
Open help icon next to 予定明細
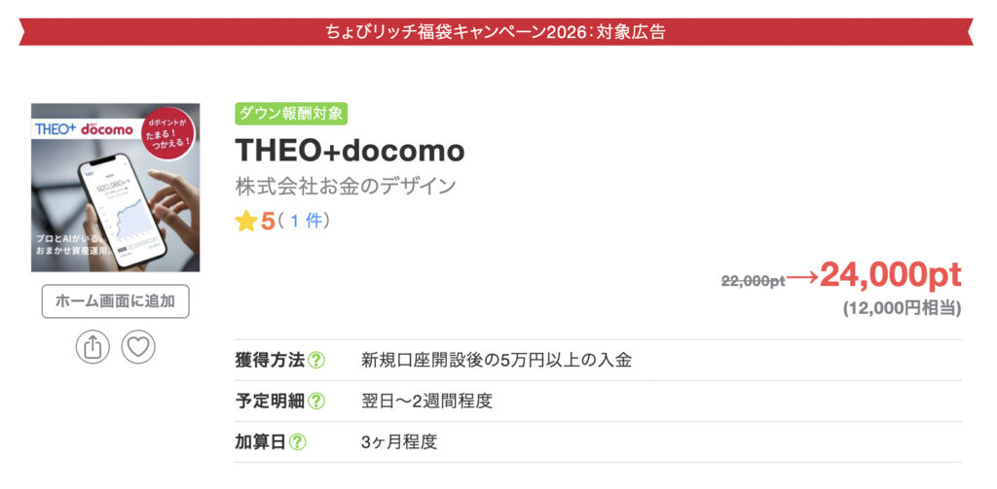(316, 401)
